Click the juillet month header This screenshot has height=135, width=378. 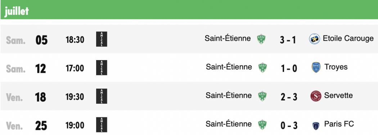[17, 11]
